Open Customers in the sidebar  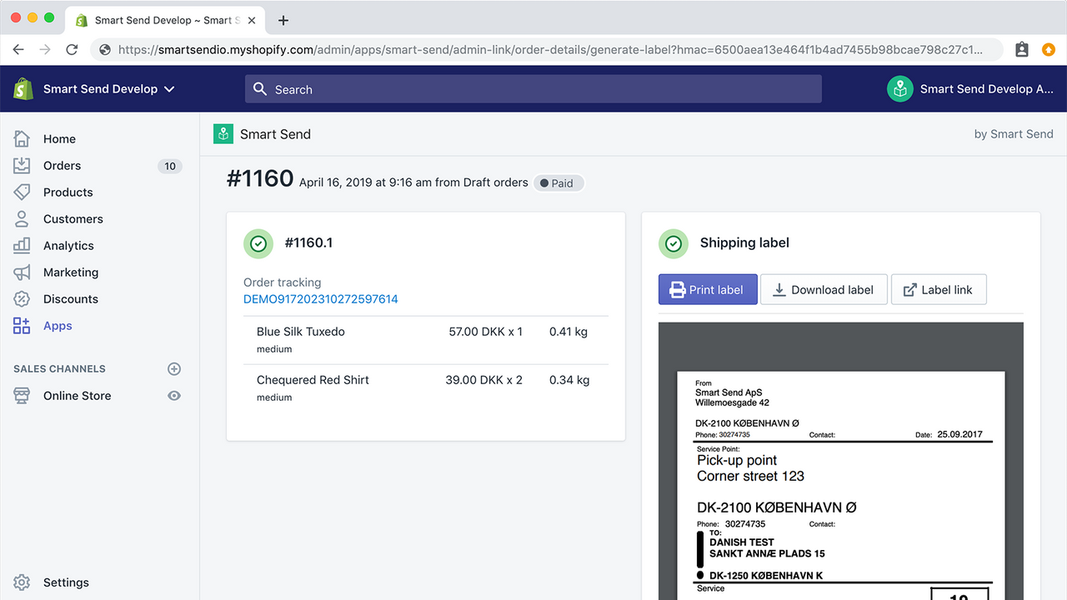(x=73, y=219)
